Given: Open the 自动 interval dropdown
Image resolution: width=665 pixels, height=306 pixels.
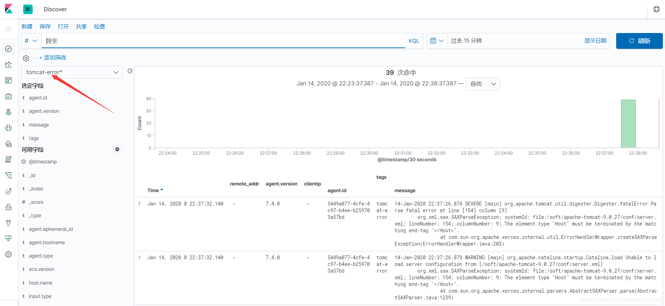Looking at the screenshot, I should (x=483, y=84).
